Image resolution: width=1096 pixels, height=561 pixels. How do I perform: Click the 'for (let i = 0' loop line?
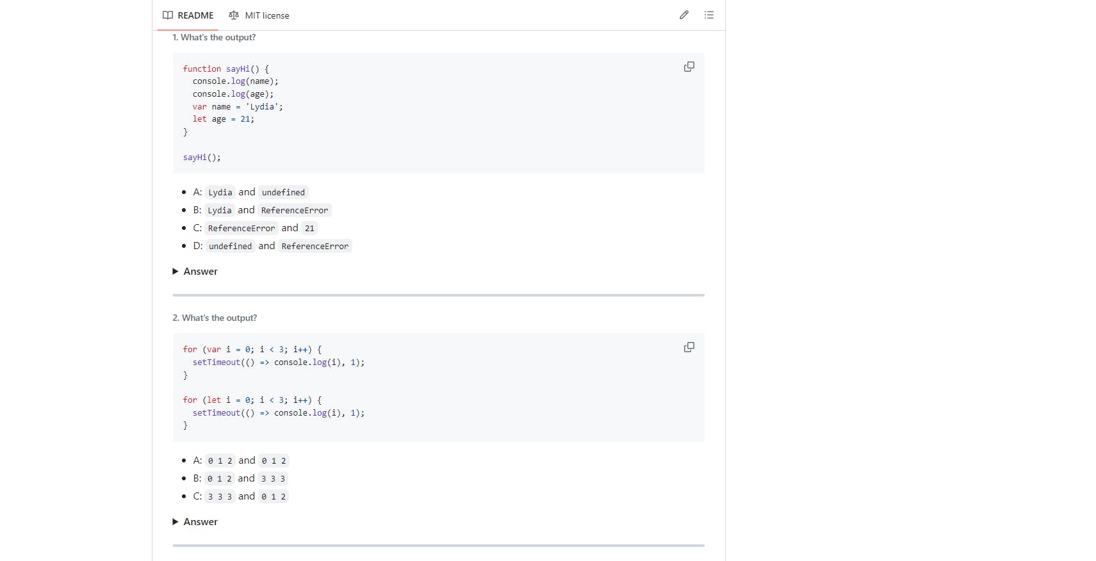point(252,400)
